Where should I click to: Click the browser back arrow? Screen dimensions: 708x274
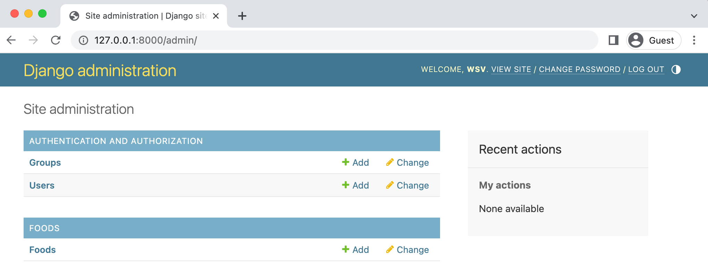click(11, 40)
